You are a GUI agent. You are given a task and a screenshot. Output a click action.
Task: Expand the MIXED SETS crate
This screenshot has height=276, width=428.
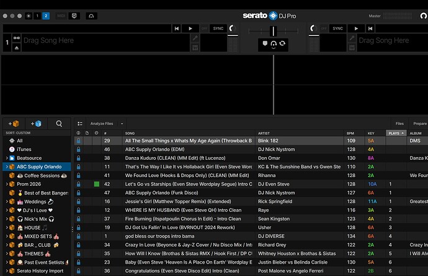point(7,236)
